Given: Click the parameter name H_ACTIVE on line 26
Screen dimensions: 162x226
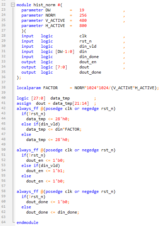Looking at the screenshot, I should [55, 26].
